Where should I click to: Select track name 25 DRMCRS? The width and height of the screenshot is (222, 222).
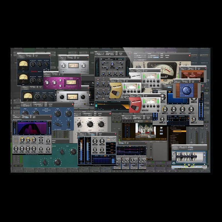18,171
